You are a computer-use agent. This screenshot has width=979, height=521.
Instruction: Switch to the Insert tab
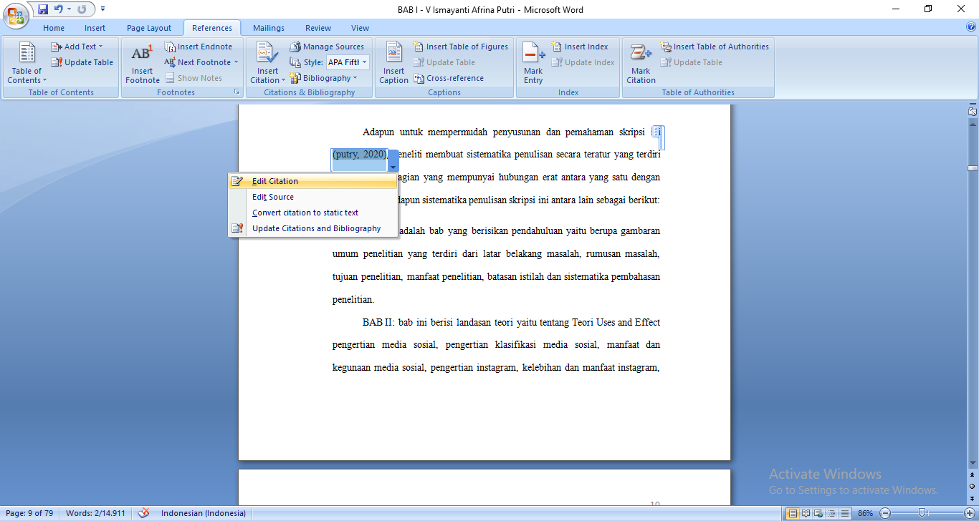[95, 28]
